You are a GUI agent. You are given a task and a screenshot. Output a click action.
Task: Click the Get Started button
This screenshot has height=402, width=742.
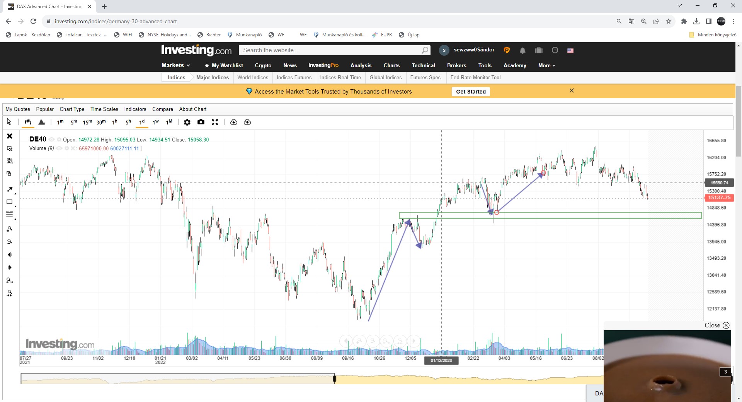(x=471, y=92)
